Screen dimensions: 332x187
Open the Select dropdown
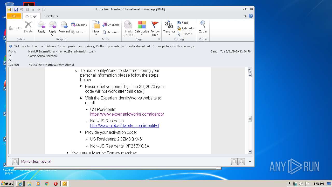point(185,34)
